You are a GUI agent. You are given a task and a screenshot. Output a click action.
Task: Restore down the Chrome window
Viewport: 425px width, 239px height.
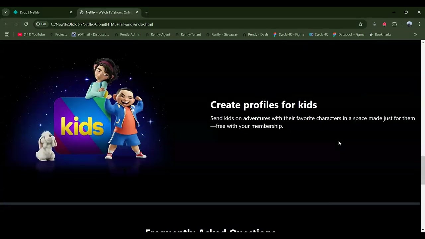(406, 12)
